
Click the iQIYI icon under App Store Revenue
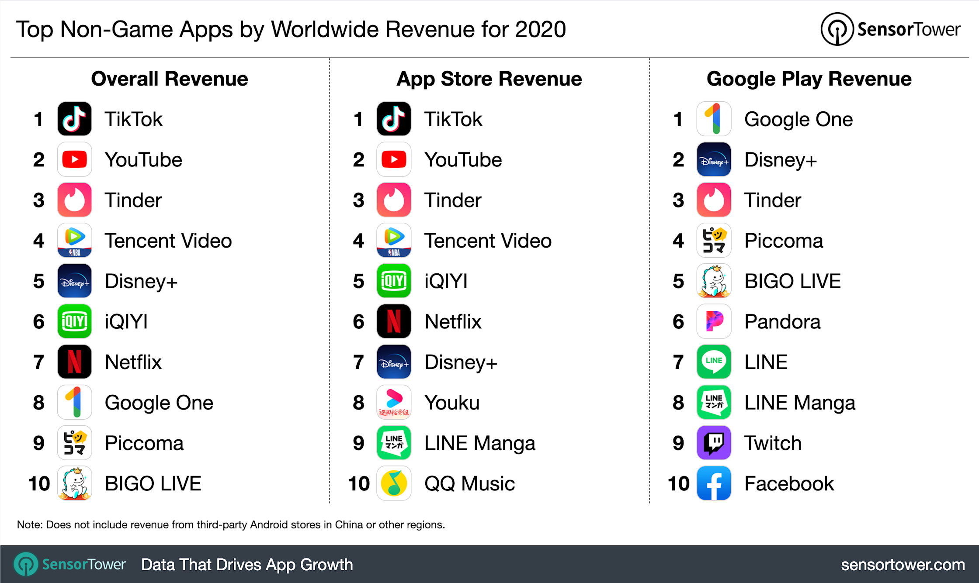[393, 281]
